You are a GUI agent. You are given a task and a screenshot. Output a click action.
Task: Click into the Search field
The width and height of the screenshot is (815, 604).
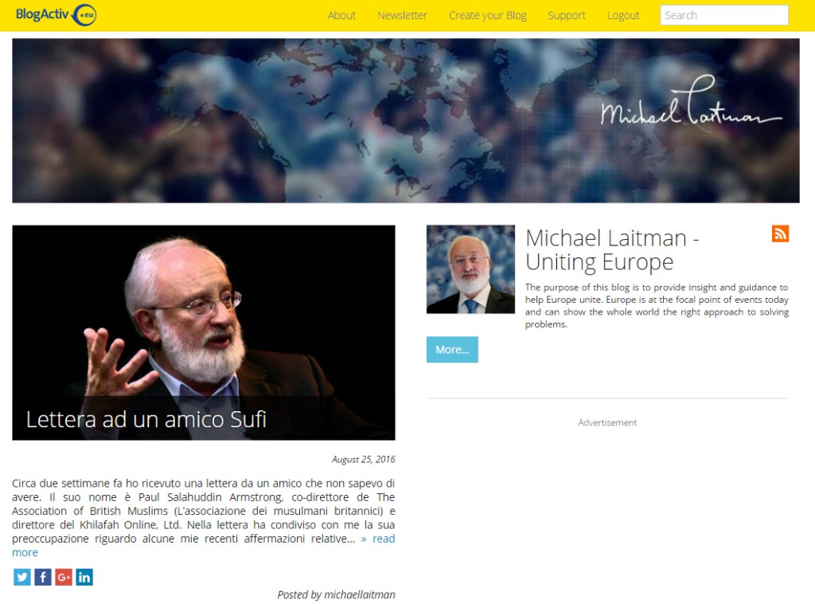(724, 15)
